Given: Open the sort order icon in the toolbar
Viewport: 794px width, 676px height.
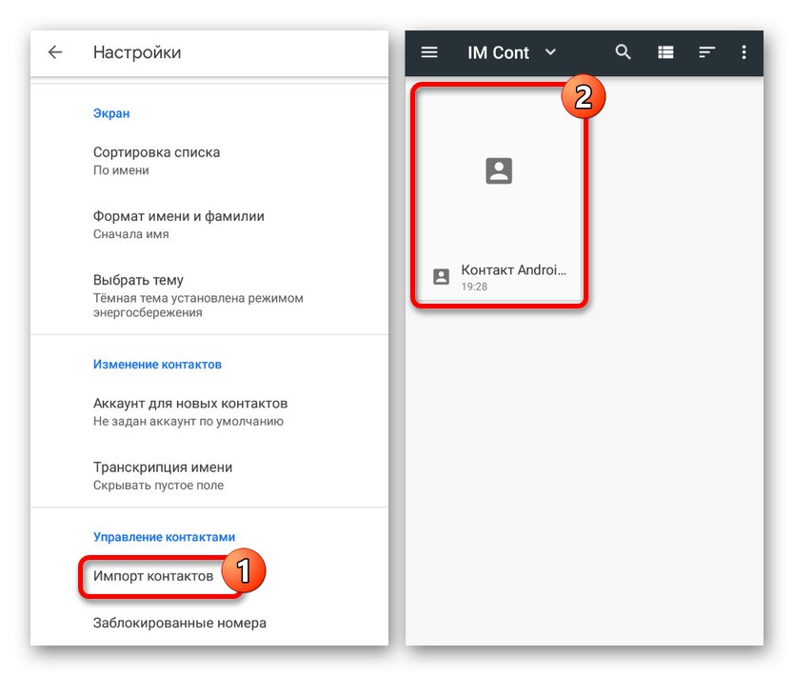Looking at the screenshot, I should pyautogui.click(x=706, y=52).
